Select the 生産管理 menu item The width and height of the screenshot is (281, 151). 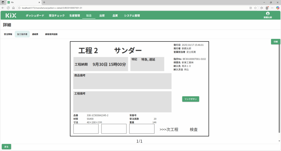tap(74, 16)
